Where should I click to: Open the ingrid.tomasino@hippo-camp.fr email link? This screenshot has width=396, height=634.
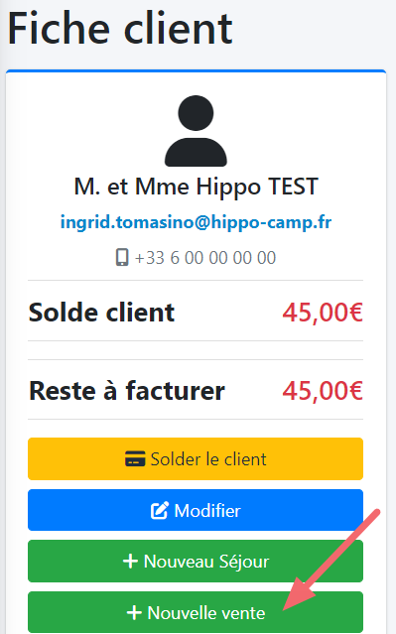click(196, 222)
